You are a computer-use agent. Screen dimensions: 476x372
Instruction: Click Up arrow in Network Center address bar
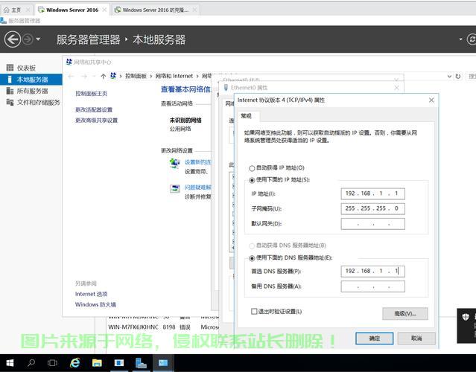(x=104, y=76)
